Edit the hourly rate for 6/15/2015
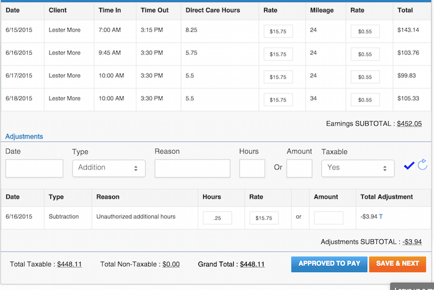Screen dimensions: 434x290 [278, 32]
